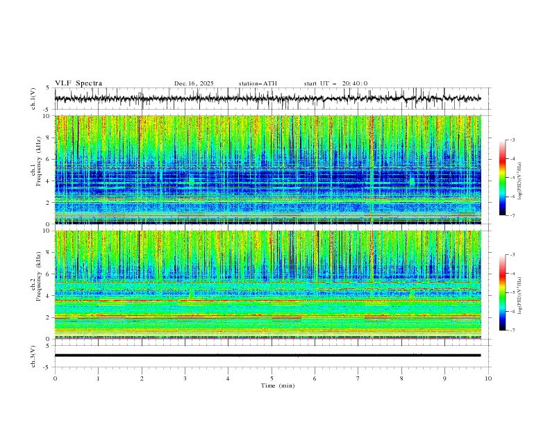Click the ch.1 spectrogram color scale bar
550x425 pixels.
pyautogui.click(x=502, y=178)
